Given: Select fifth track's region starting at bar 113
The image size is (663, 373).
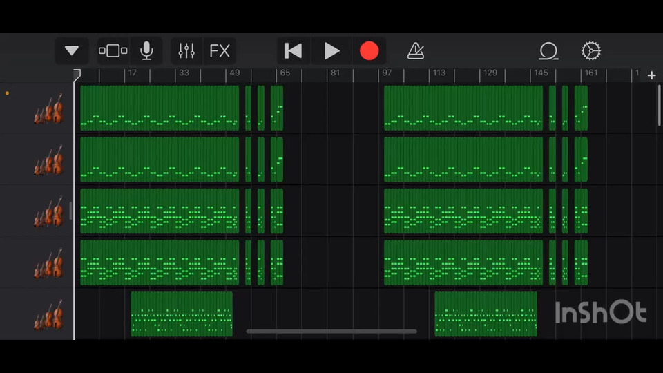Looking at the screenshot, I should [486, 314].
